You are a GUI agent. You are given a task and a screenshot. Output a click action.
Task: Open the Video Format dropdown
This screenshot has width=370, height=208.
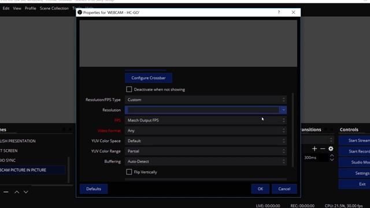(x=206, y=131)
